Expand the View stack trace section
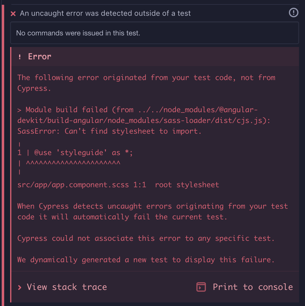The height and width of the screenshot is (306, 305). pyautogui.click(x=67, y=287)
